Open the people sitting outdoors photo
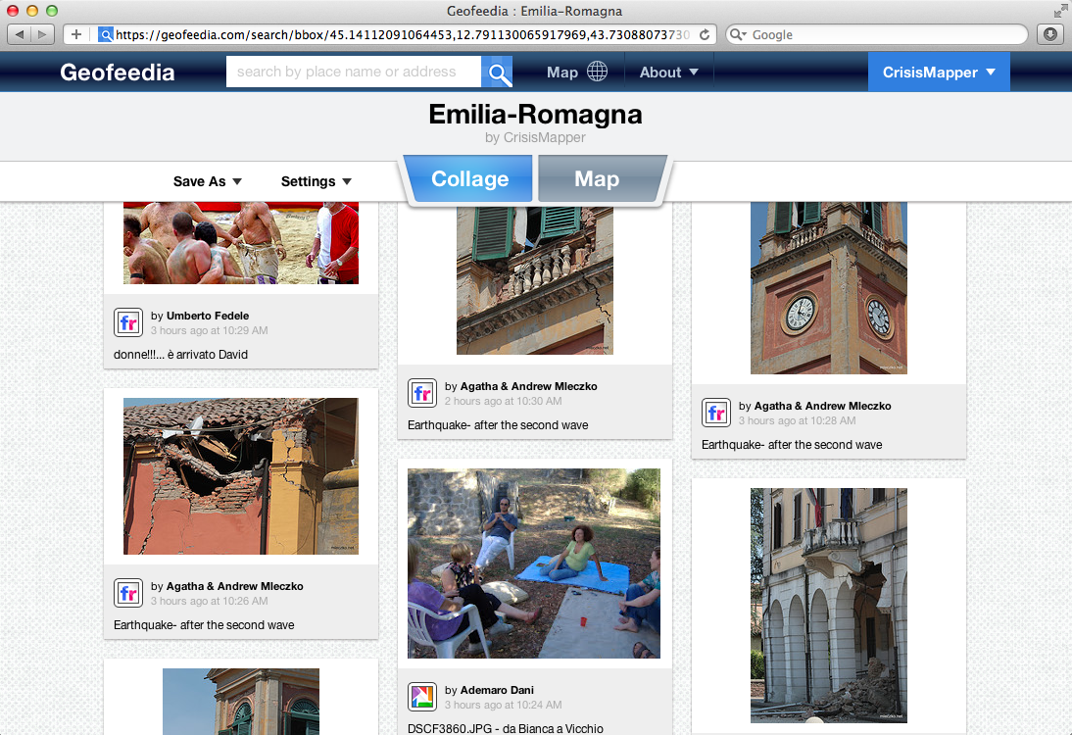 (534, 563)
